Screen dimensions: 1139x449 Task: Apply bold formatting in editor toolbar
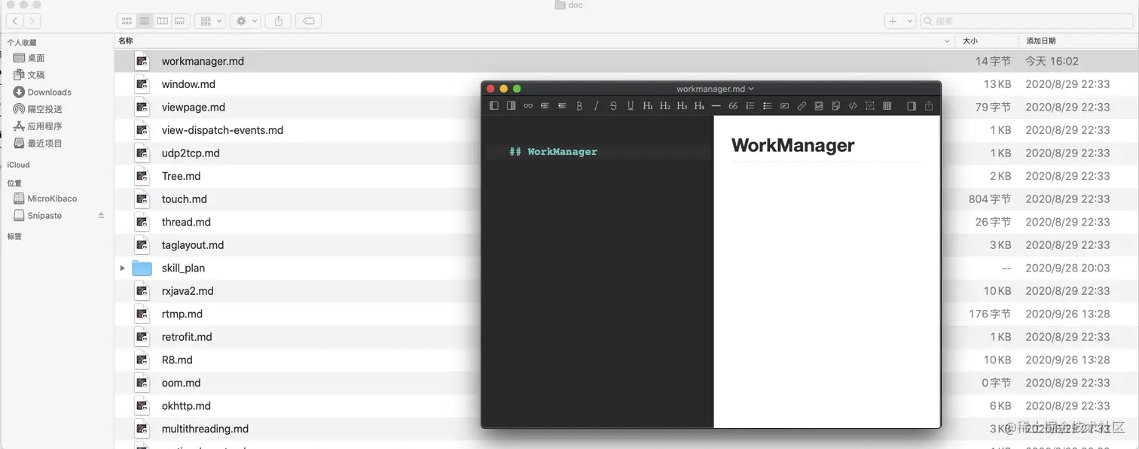[579, 106]
